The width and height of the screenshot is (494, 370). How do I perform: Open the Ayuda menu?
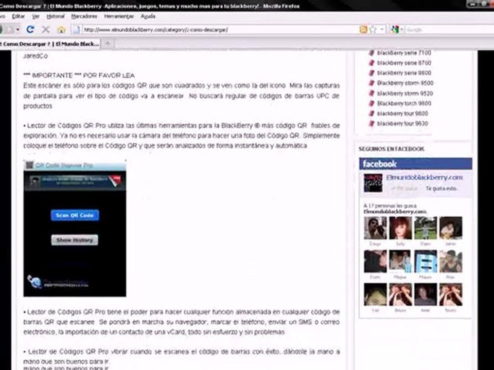[148, 16]
